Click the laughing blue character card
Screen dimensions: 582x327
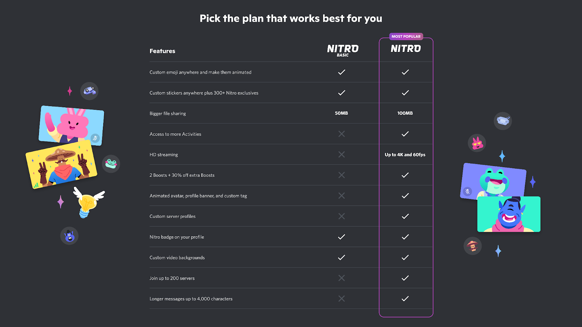click(x=508, y=214)
